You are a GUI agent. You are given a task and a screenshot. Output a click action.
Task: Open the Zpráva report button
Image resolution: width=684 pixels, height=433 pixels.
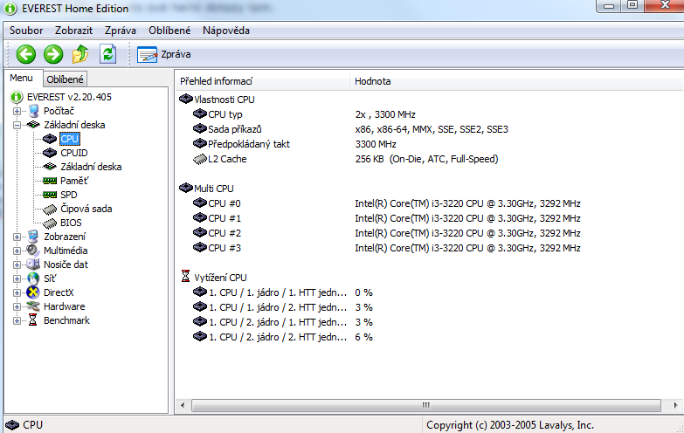(164, 54)
